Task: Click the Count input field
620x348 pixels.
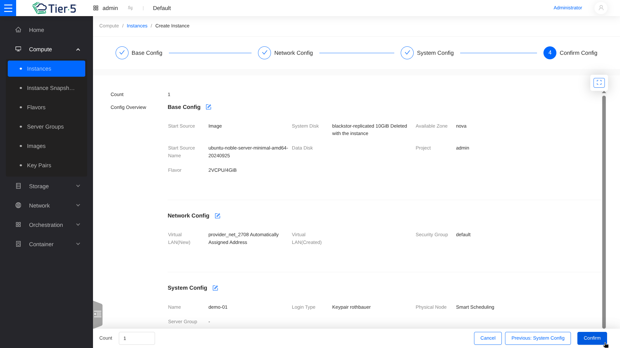Action: (x=137, y=338)
